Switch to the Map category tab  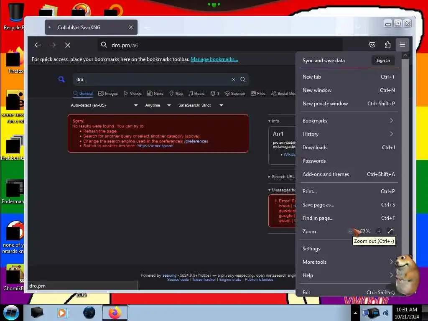click(176, 93)
